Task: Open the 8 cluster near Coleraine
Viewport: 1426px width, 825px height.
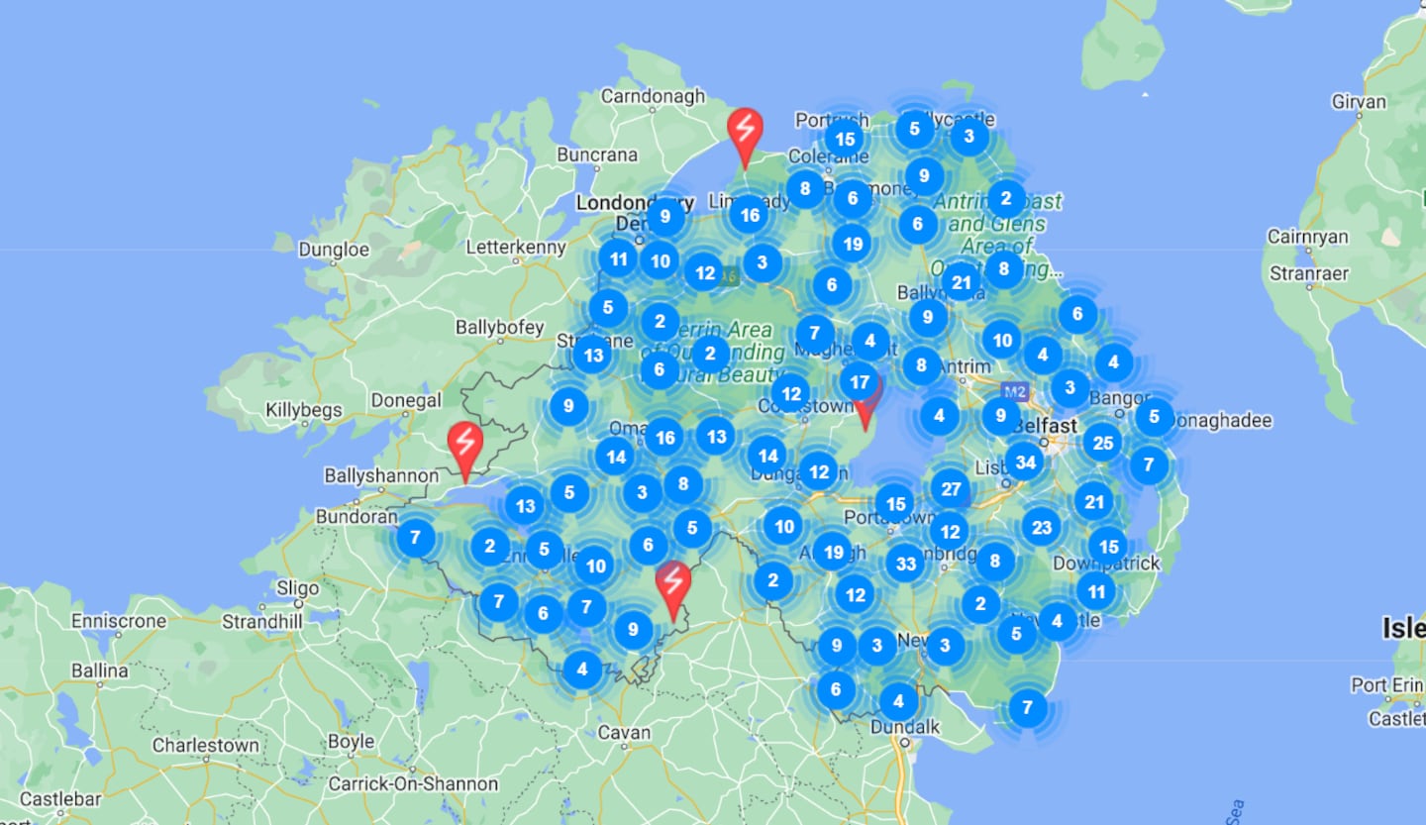Action: click(805, 188)
